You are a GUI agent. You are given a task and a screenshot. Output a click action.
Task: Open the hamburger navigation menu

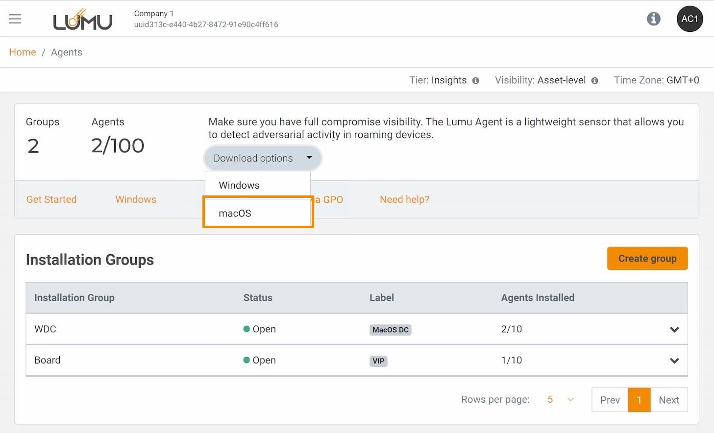click(15, 19)
